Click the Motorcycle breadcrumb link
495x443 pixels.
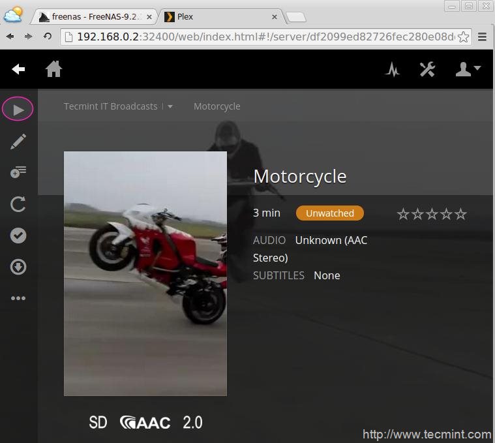point(217,106)
